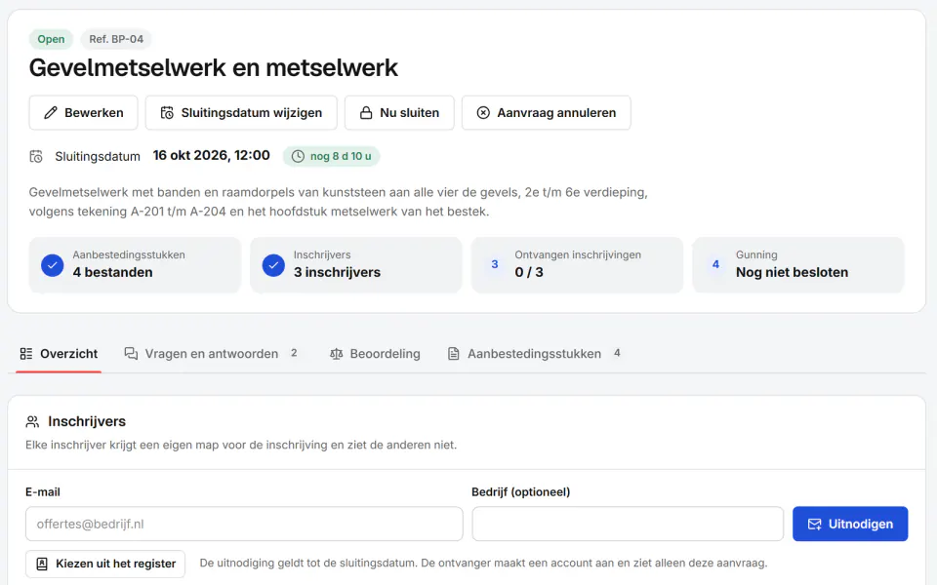
Task: Click the '0 / 3' received submissions value
Action: pyautogui.click(x=529, y=272)
